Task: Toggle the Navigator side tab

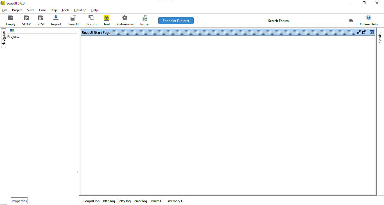Action: click(4, 38)
